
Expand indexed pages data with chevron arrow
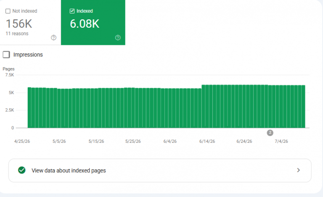[x=298, y=170]
